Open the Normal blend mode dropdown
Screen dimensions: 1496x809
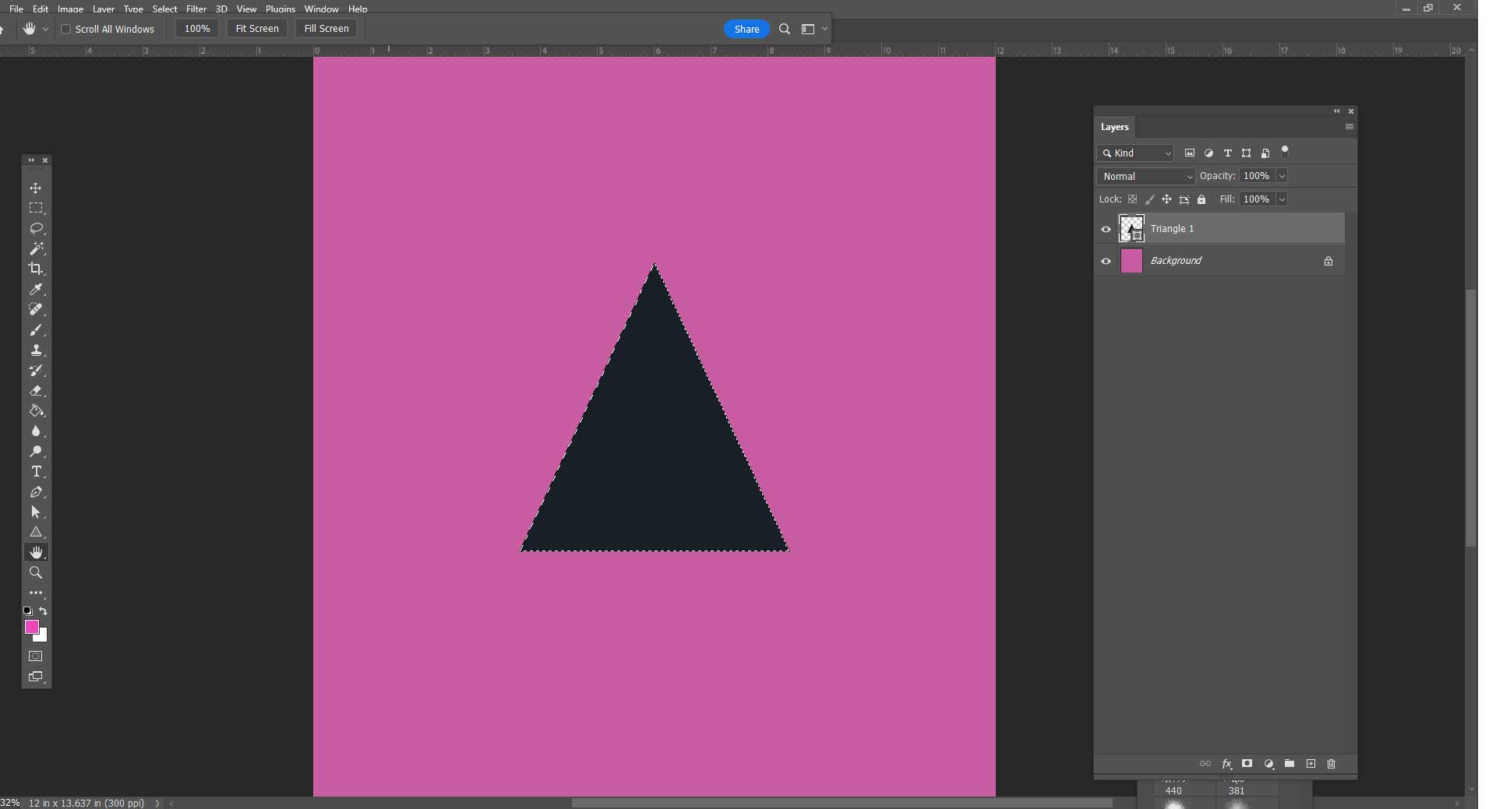click(1145, 176)
